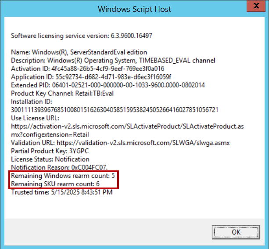The image size is (269, 249).
Task: Click the Validation URL line
Action: coord(120,143)
